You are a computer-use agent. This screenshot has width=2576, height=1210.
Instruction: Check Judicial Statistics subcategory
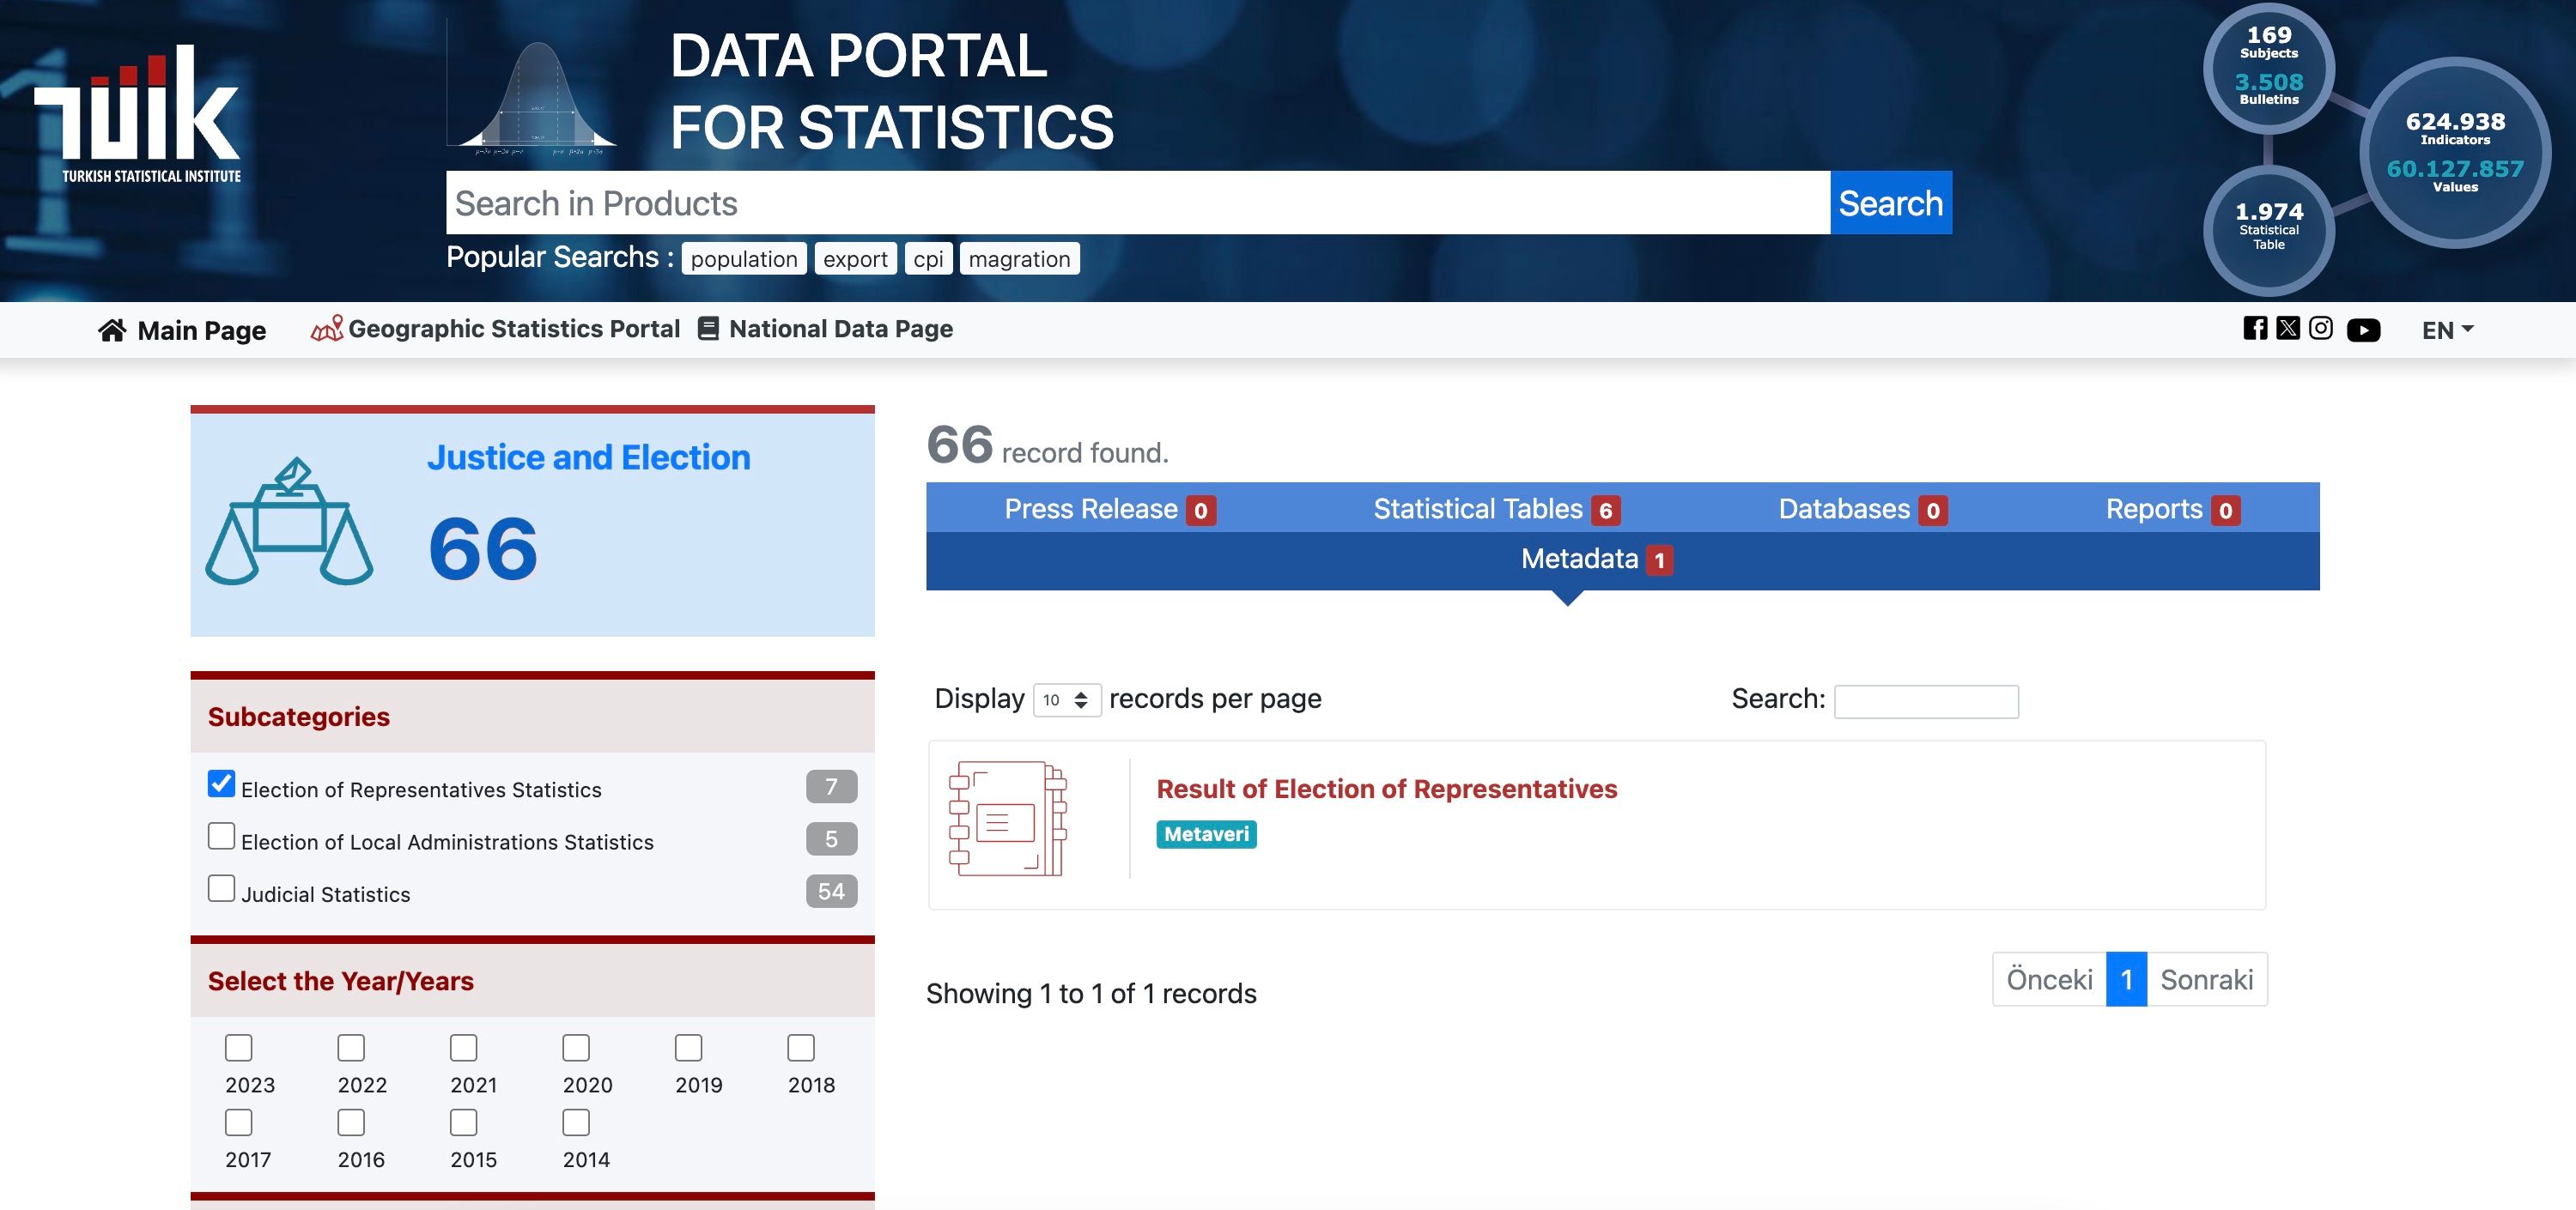click(x=221, y=888)
